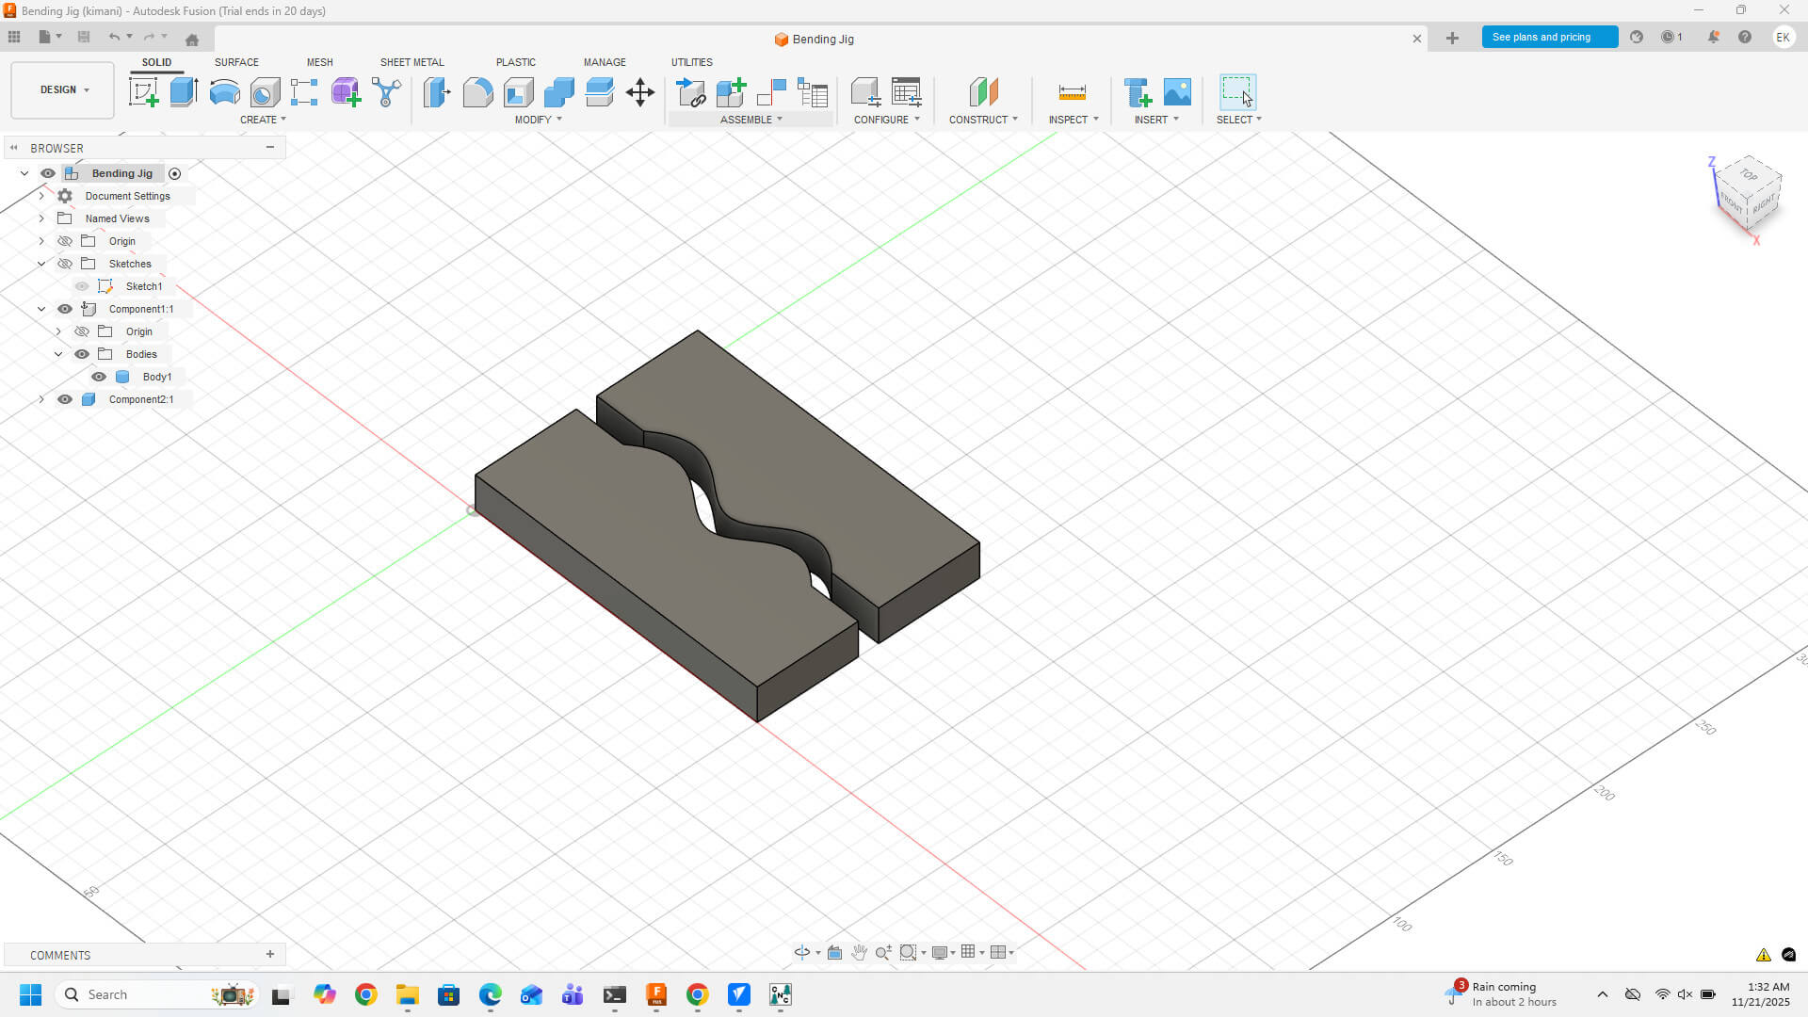Screen dimensions: 1808x1017
Task: Click the Extrude tool icon
Action: [x=184, y=92]
